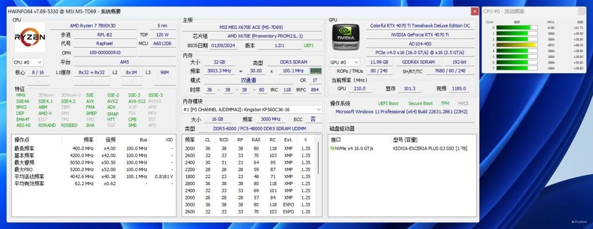Image resolution: width=593 pixels, height=229 pixels.
Task: Close the CPU #0 activity clock window
Action: tap(581, 12)
